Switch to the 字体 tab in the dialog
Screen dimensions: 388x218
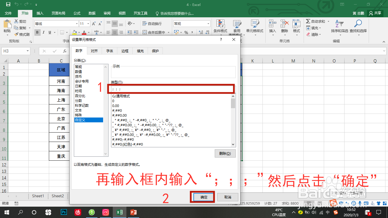click(109, 51)
